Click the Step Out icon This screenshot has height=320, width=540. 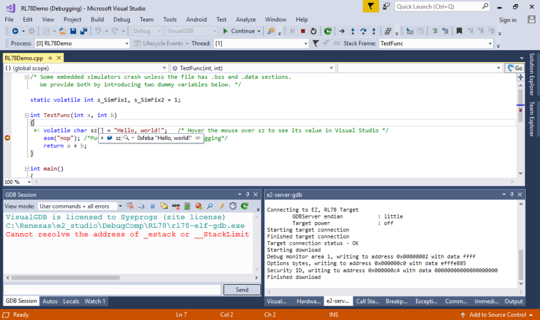pyautogui.click(x=374, y=31)
